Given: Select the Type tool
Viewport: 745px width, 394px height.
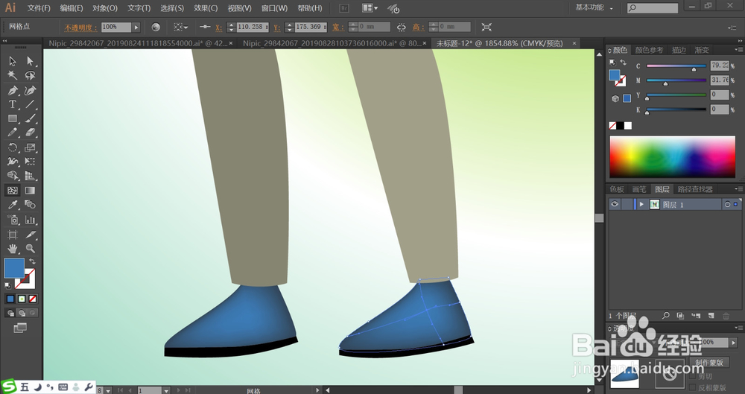Looking at the screenshot, I should coord(13,104).
